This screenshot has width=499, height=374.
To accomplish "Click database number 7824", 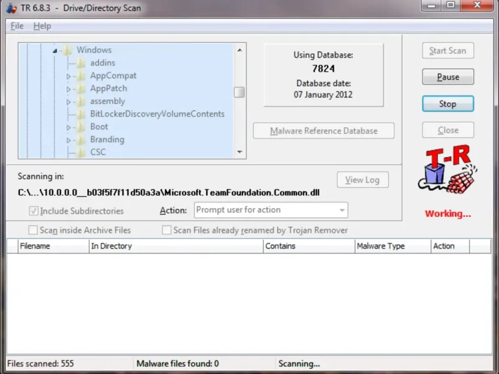I will 323,69.
